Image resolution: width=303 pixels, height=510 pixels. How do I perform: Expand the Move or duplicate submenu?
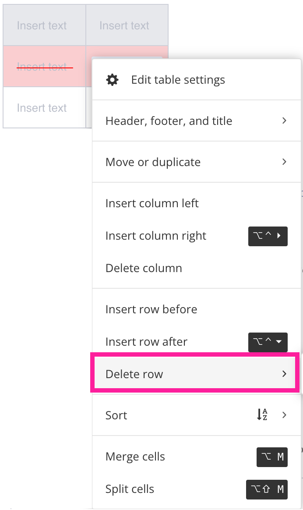(284, 162)
